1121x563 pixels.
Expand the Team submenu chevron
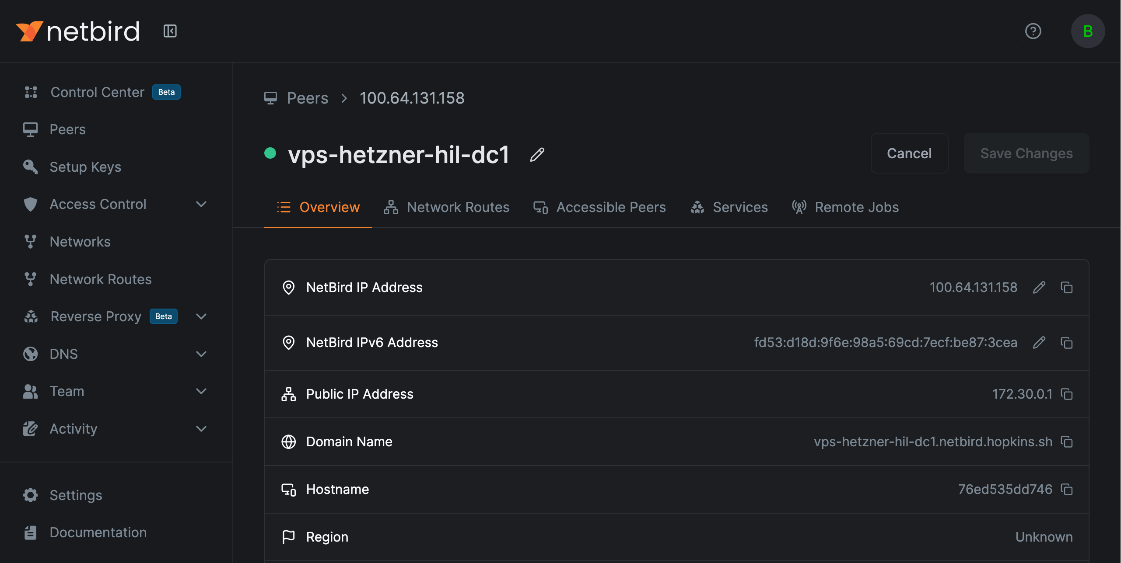point(201,391)
